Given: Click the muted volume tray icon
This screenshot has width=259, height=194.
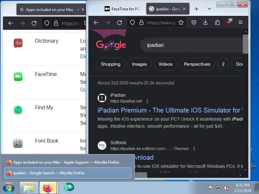Looking at the screenshot, I should 226,188.
